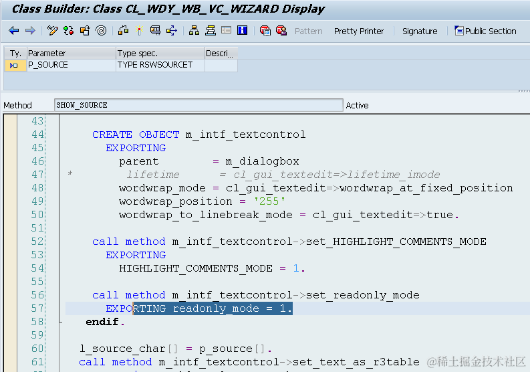The height and width of the screenshot is (372, 530).
Task: Click the Forward arrow icon
Action: click(31, 31)
